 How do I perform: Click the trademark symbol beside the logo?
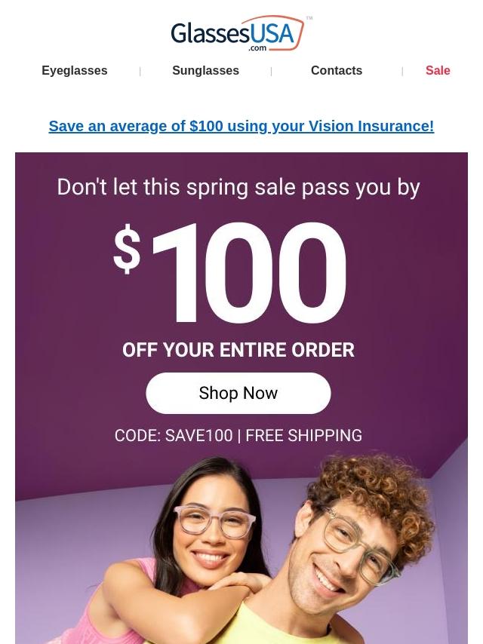(309, 18)
